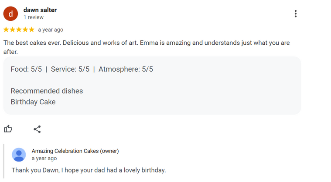Click the "Birthday Cake" recommended dish
This screenshot has height=182, width=331.
(x=33, y=102)
